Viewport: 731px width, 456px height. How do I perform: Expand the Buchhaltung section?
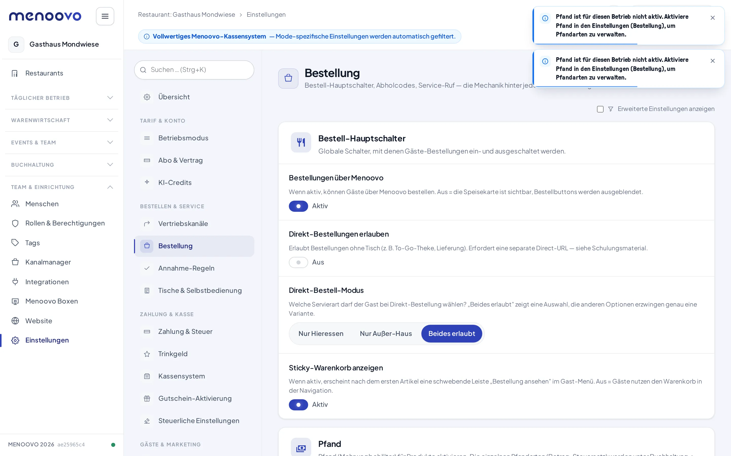pyautogui.click(x=62, y=165)
